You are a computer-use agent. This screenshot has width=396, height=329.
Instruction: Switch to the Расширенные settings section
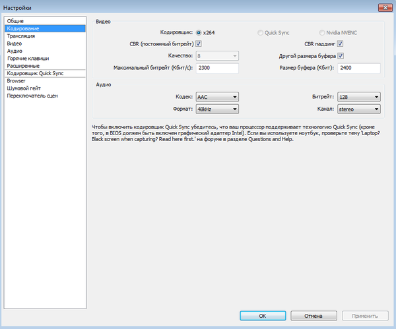tap(45, 66)
